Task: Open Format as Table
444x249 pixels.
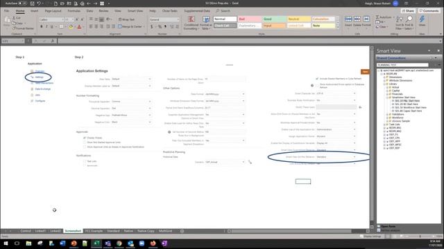Action: coord(206,23)
